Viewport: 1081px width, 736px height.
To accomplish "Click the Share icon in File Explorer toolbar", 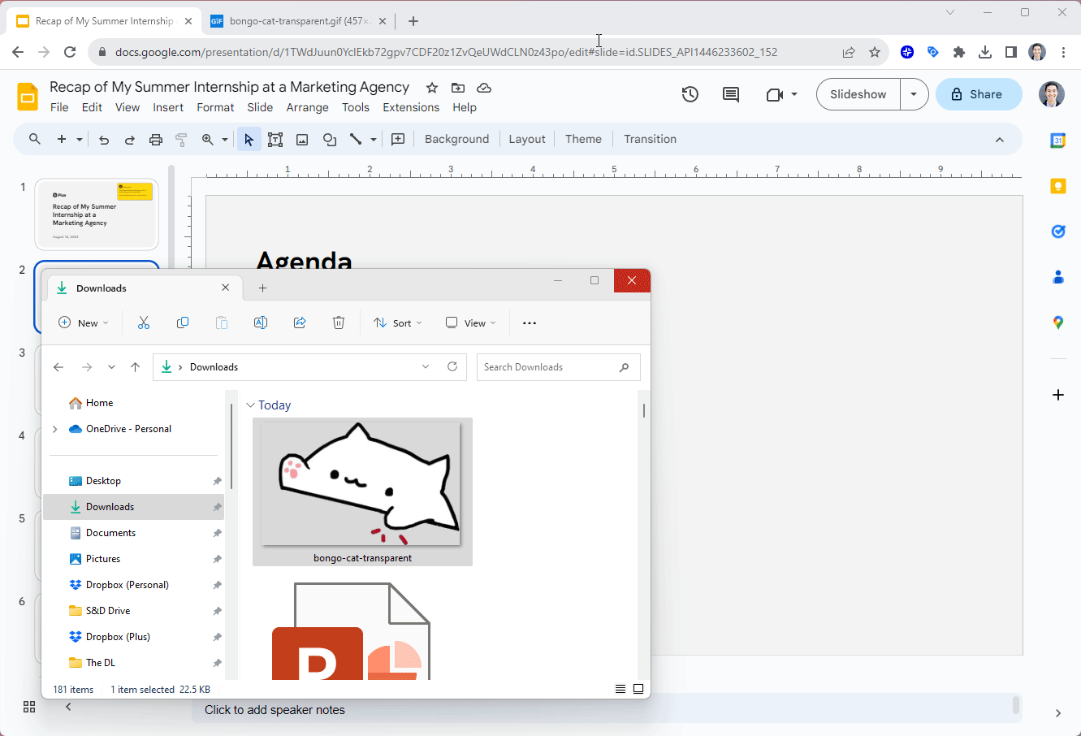I will click(x=300, y=323).
